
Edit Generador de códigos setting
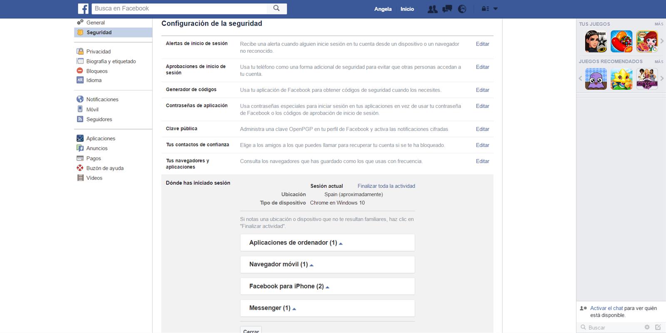coord(482,90)
